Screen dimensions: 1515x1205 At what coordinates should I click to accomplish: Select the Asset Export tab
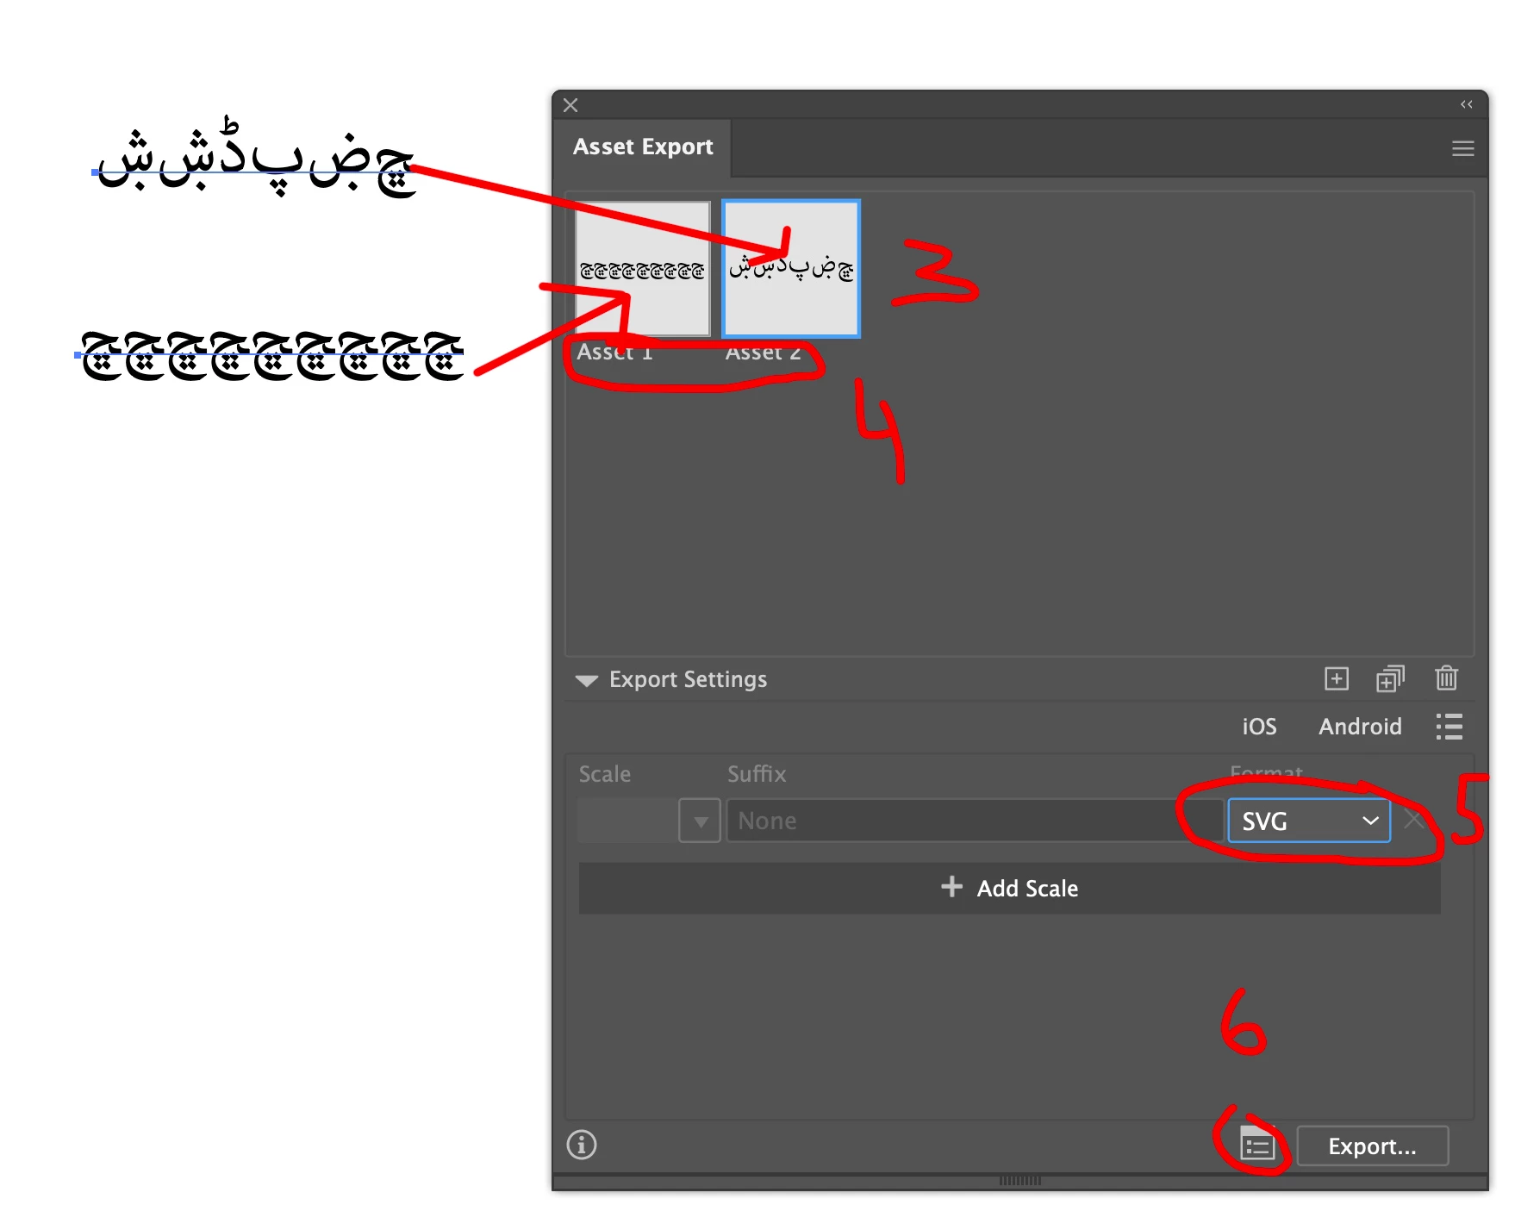point(643,147)
